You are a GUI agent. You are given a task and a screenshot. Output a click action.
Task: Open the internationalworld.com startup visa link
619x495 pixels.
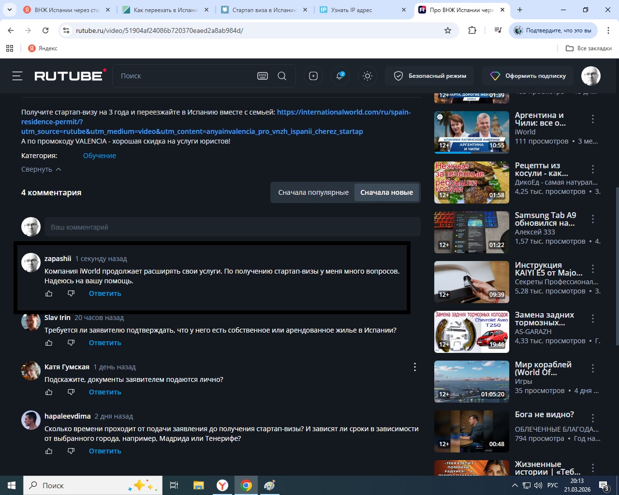point(216,122)
